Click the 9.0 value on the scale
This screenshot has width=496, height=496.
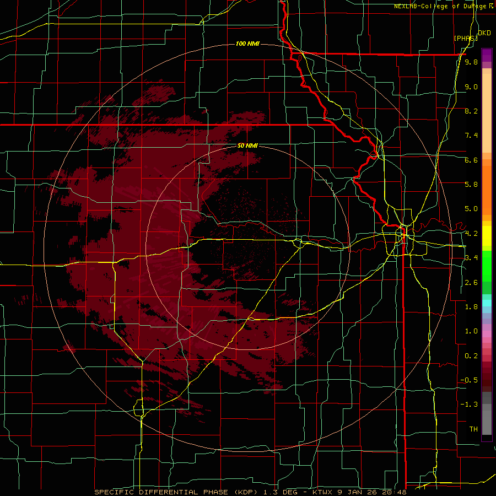pyautogui.click(x=471, y=87)
